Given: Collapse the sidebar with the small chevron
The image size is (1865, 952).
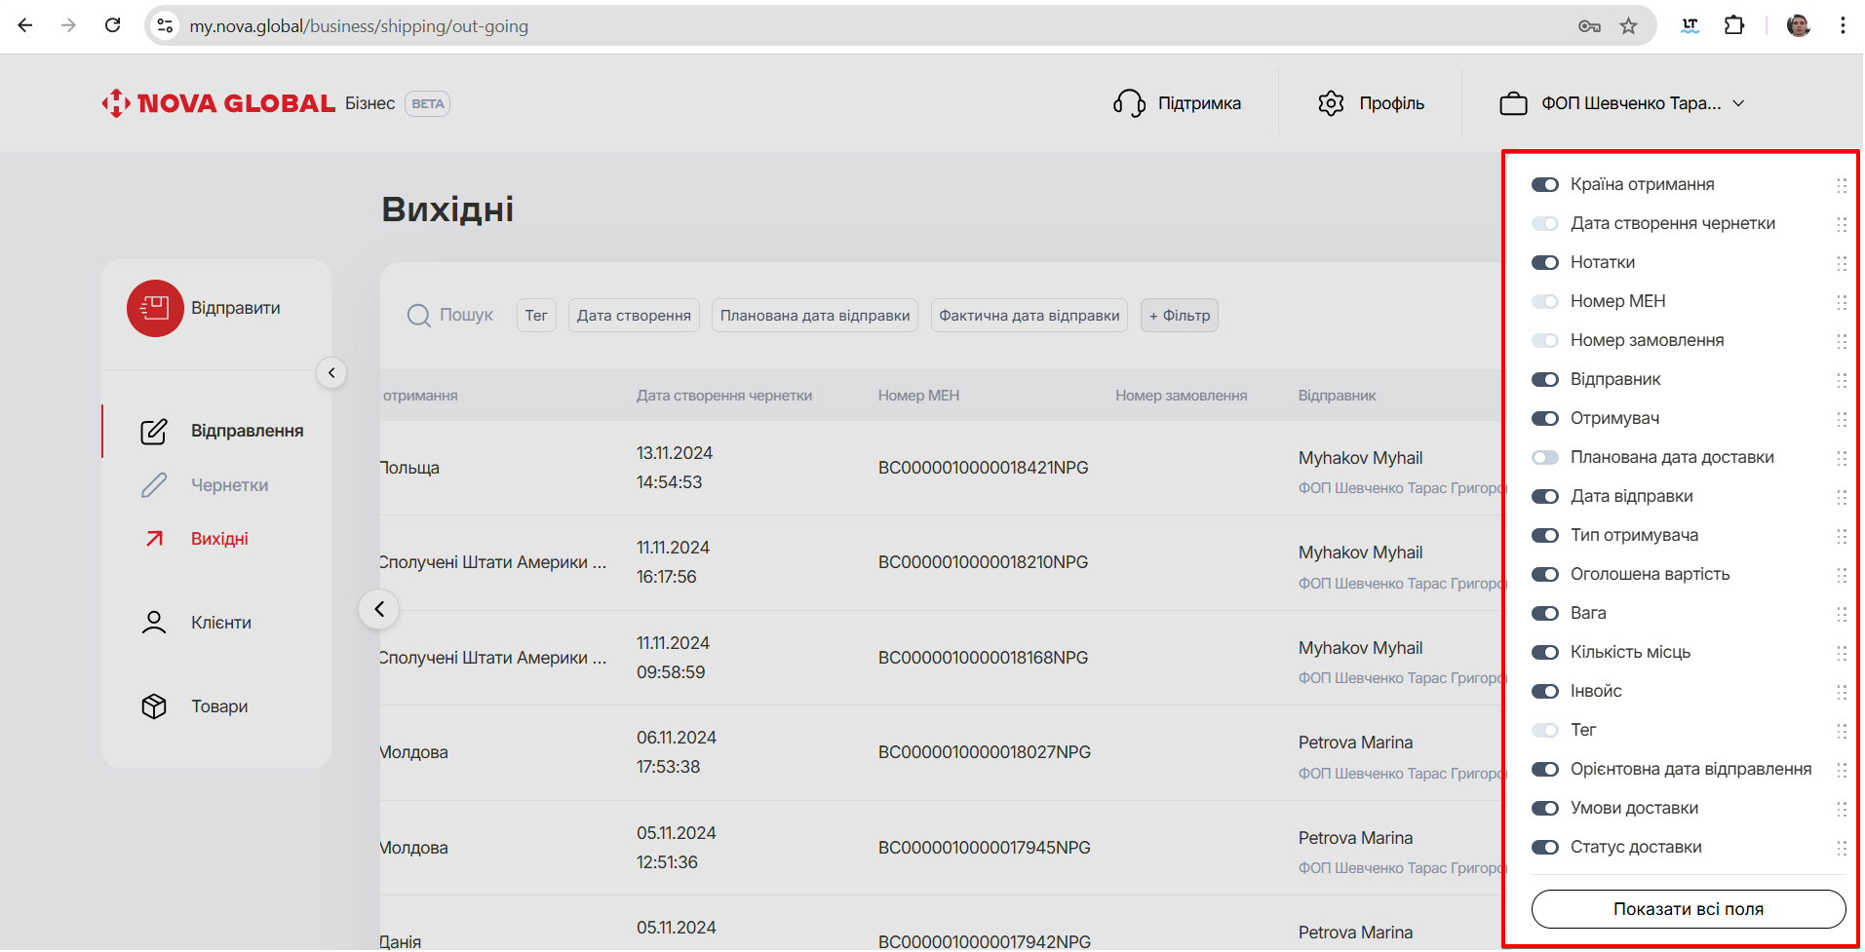Looking at the screenshot, I should [x=331, y=372].
